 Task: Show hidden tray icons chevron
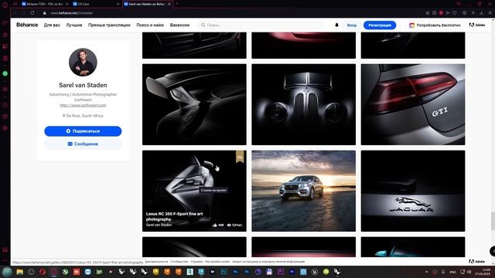426,272
